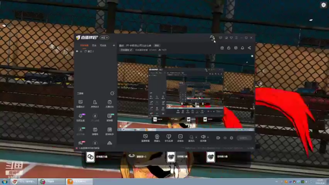Open the tool with green badge in second row
This screenshot has height=185, width=329.
110,118
